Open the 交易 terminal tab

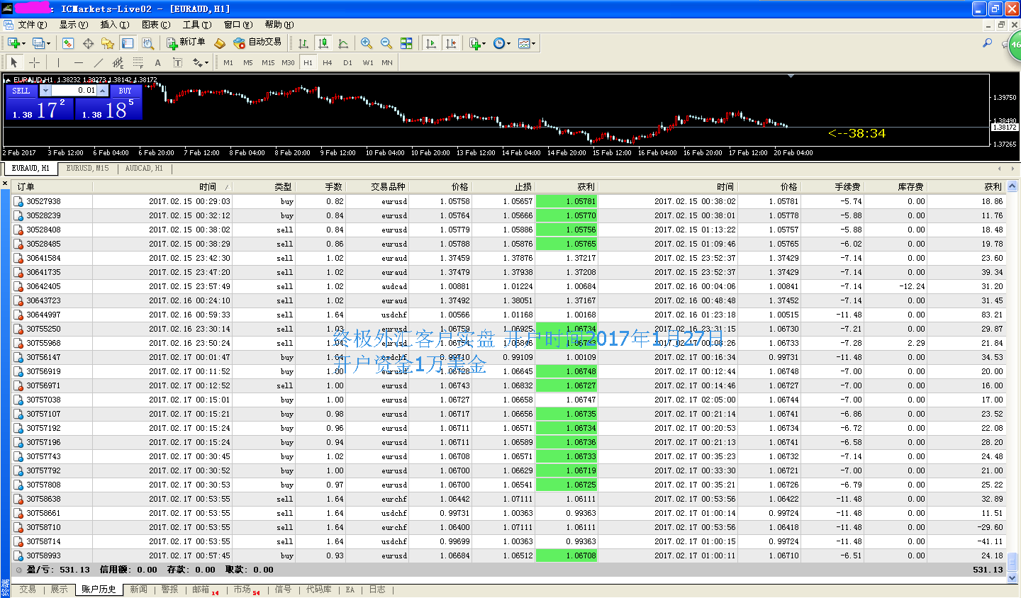28,589
